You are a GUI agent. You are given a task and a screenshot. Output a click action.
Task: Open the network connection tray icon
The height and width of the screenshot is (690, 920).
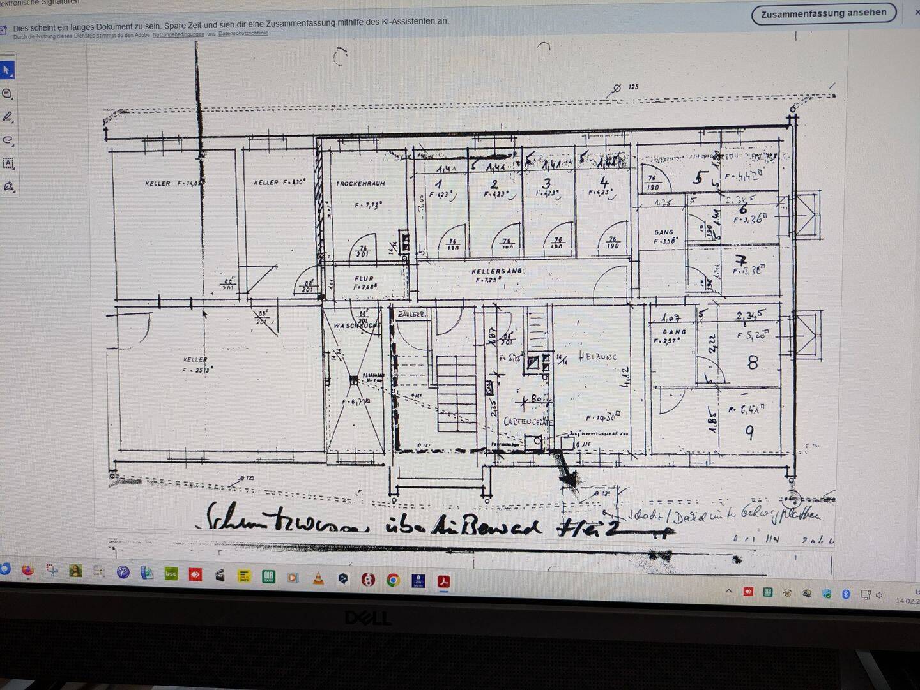[x=865, y=595]
